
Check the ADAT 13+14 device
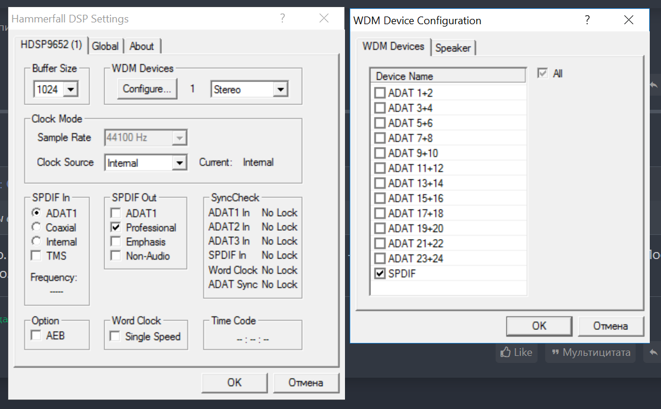click(380, 183)
